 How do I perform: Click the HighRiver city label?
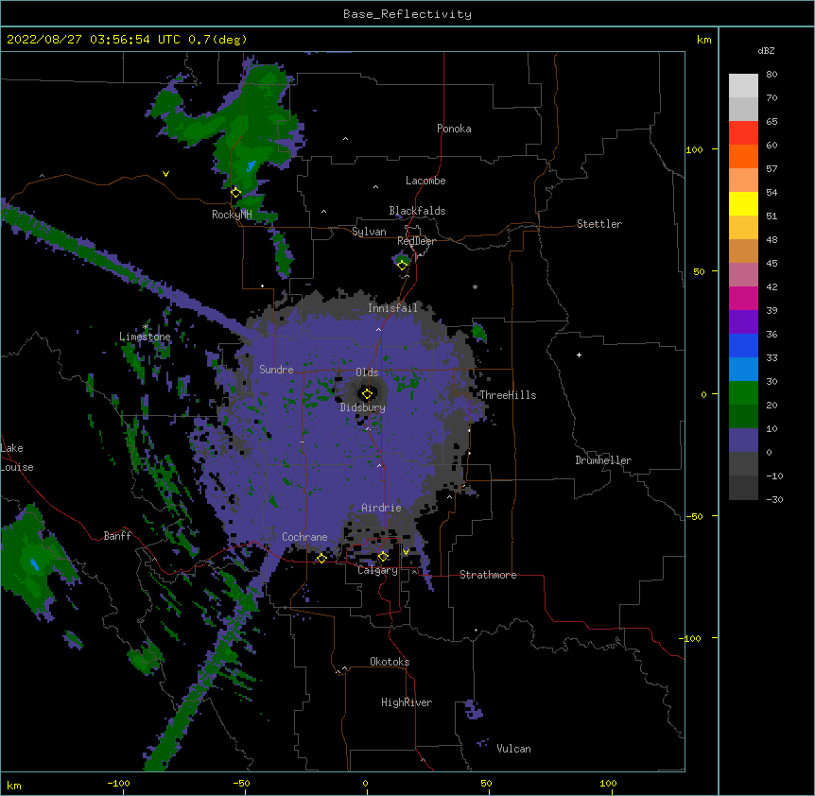tap(407, 702)
